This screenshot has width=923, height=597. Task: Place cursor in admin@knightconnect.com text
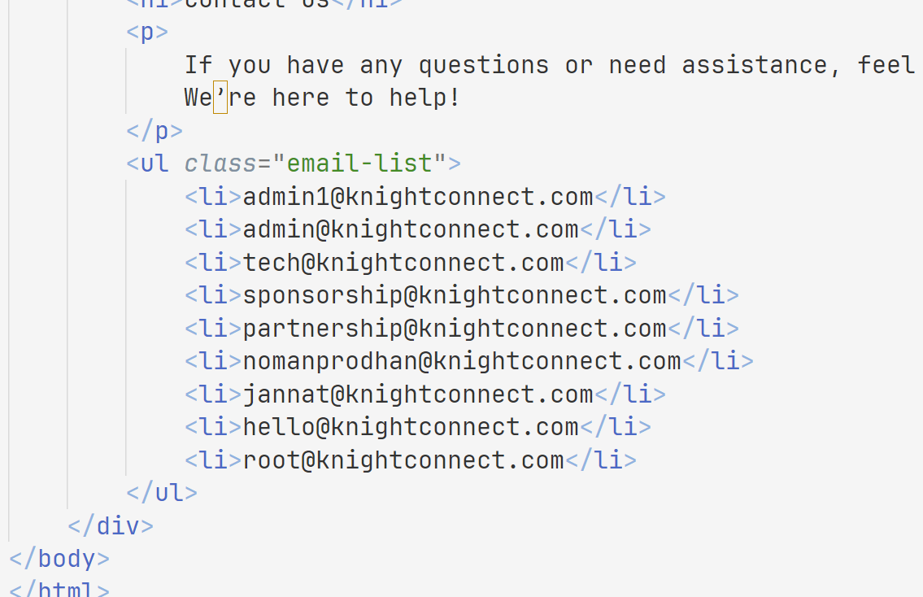(411, 230)
